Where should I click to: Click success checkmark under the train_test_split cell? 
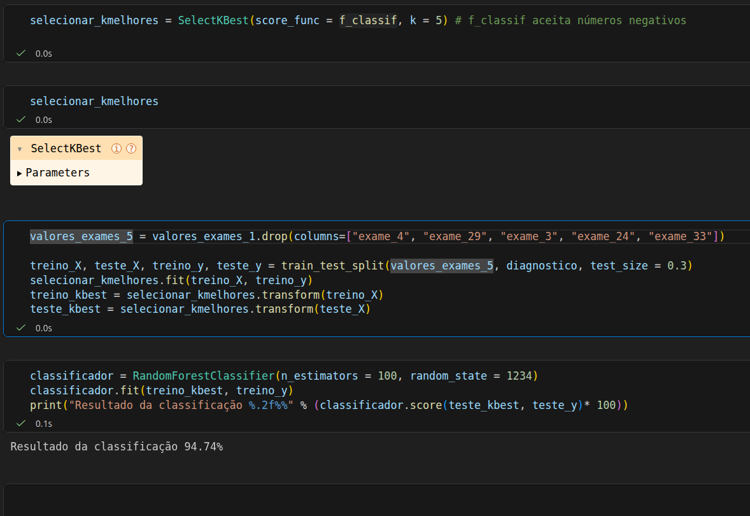pyautogui.click(x=21, y=327)
